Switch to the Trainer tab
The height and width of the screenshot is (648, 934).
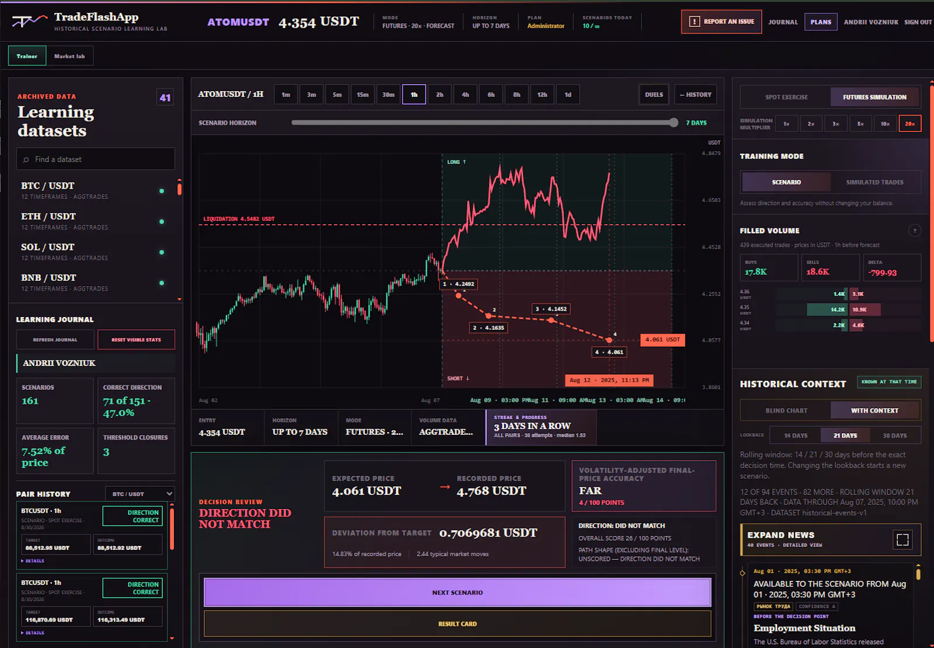(x=27, y=56)
